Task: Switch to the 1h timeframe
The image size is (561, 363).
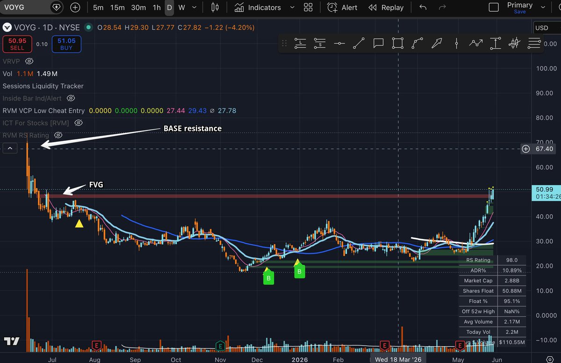Action: click(x=157, y=7)
